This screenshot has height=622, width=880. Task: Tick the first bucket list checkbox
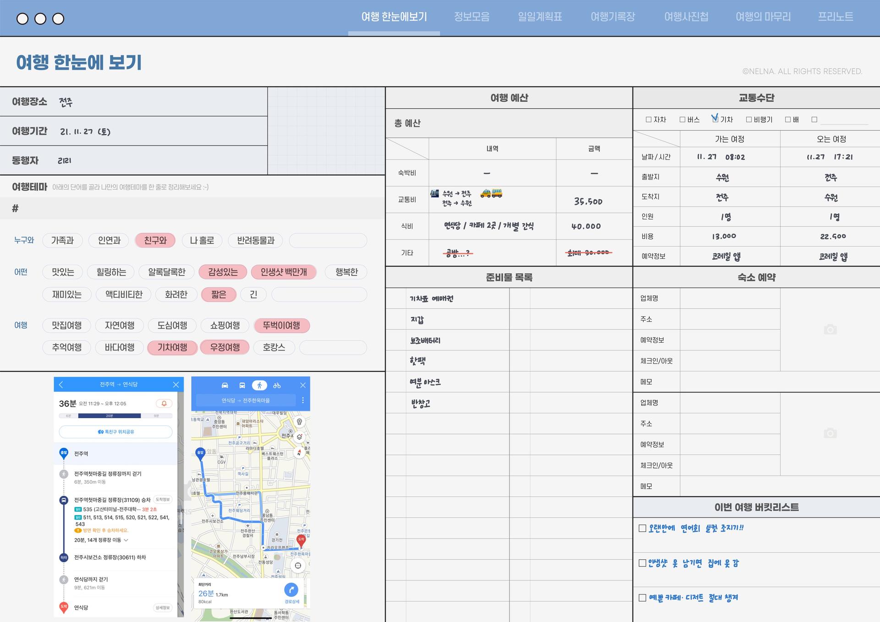[643, 528]
